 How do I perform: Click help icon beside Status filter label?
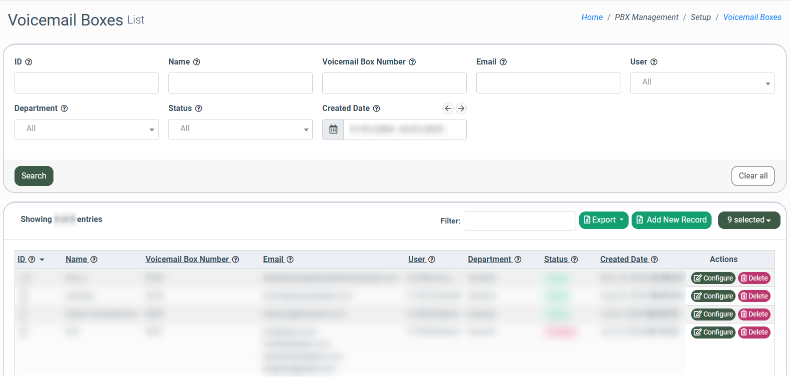[198, 108]
